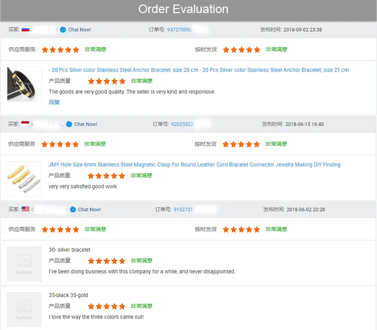The width and height of the screenshot is (377, 330).
Task: Click the 按时发货 star rating in the second review
Action: [x=241, y=144]
